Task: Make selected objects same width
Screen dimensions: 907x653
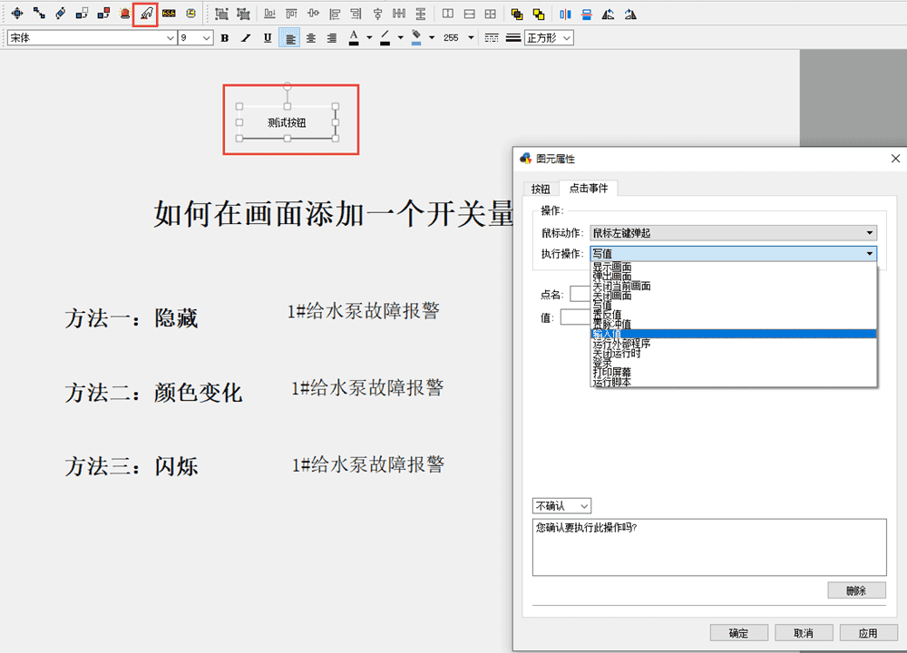Action: pyautogui.click(x=448, y=14)
